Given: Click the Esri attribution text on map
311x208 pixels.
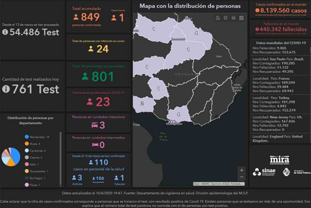Looking at the screenshot, I should [x=219, y=184].
